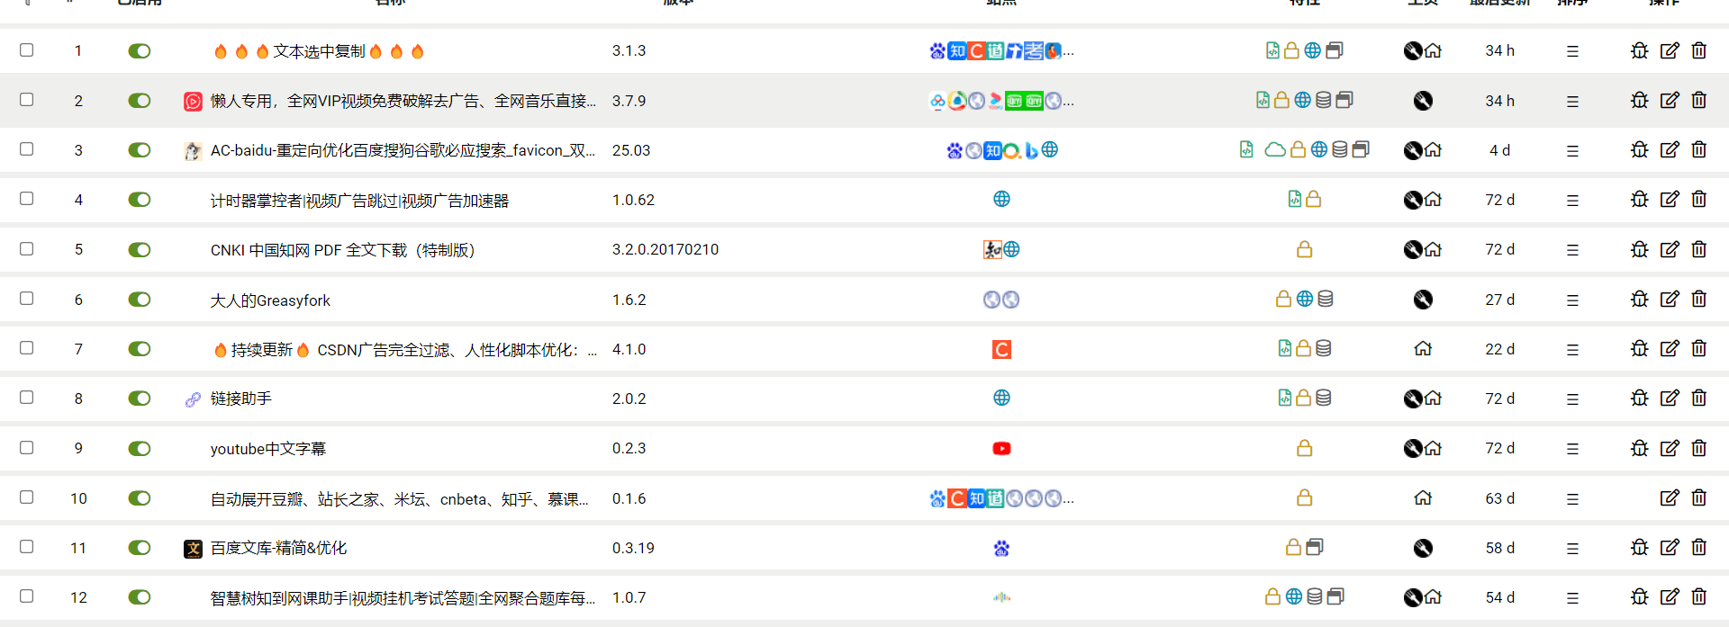Edit the 计时器掌控者 script
The height and width of the screenshot is (627, 1729).
(1670, 199)
